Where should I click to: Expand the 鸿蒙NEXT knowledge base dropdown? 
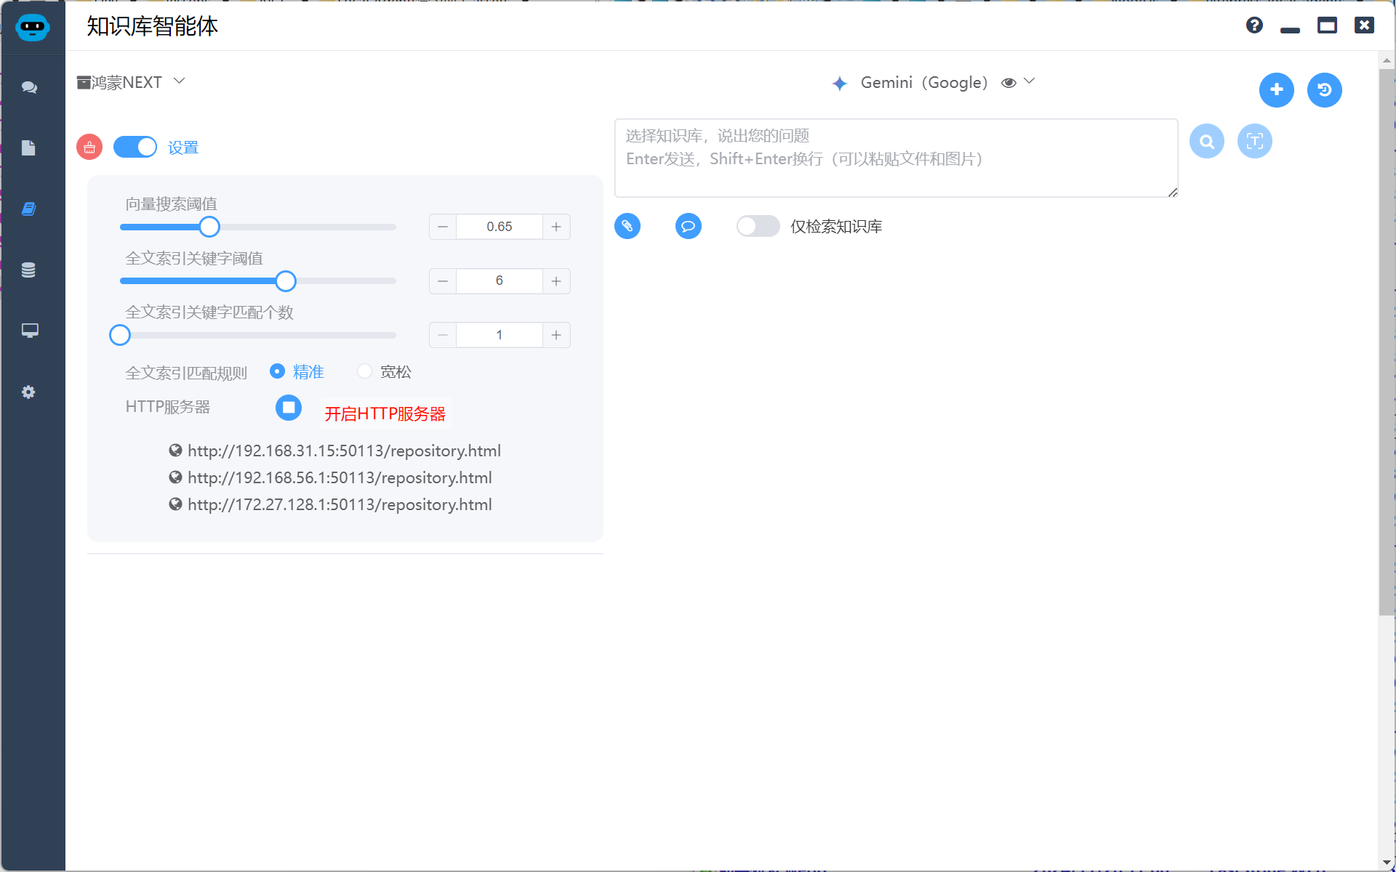(x=180, y=81)
